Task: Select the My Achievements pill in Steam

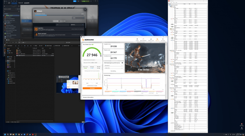Action: pyautogui.click(x=56, y=21)
